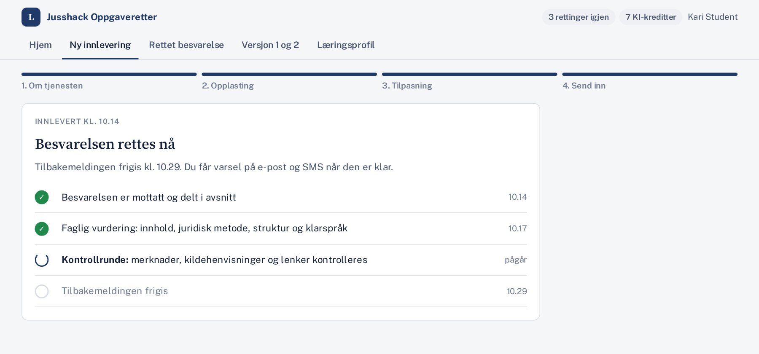Click the pågår status text
Viewport: 759px width, 354px height.
coord(516,260)
